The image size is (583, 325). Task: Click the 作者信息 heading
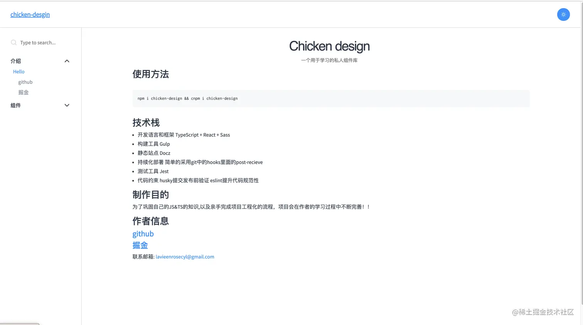(x=151, y=221)
